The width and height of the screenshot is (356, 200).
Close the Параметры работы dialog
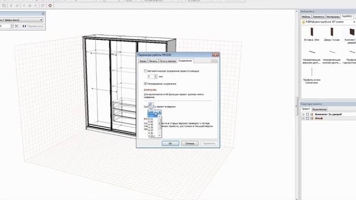215,55
